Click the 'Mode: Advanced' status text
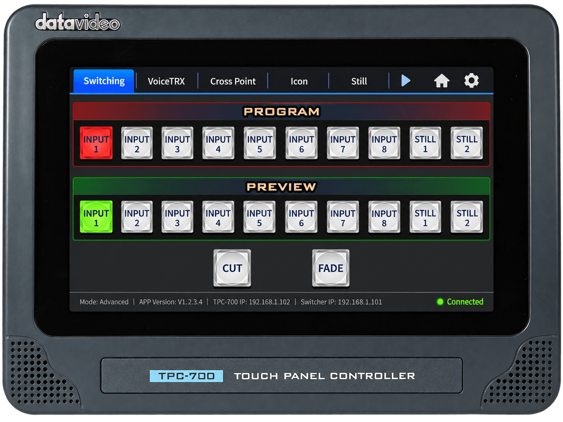563x422 pixels. (x=104, y=302)
